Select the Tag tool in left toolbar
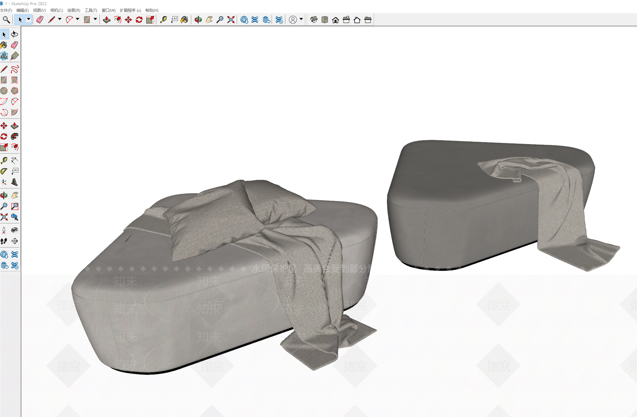The image size is (637, 417). [x=15, y=56]
